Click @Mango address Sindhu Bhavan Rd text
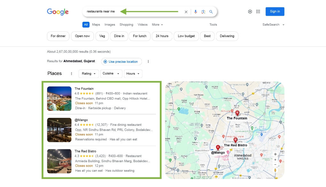 pyautogui.click(x=114, y=130)
